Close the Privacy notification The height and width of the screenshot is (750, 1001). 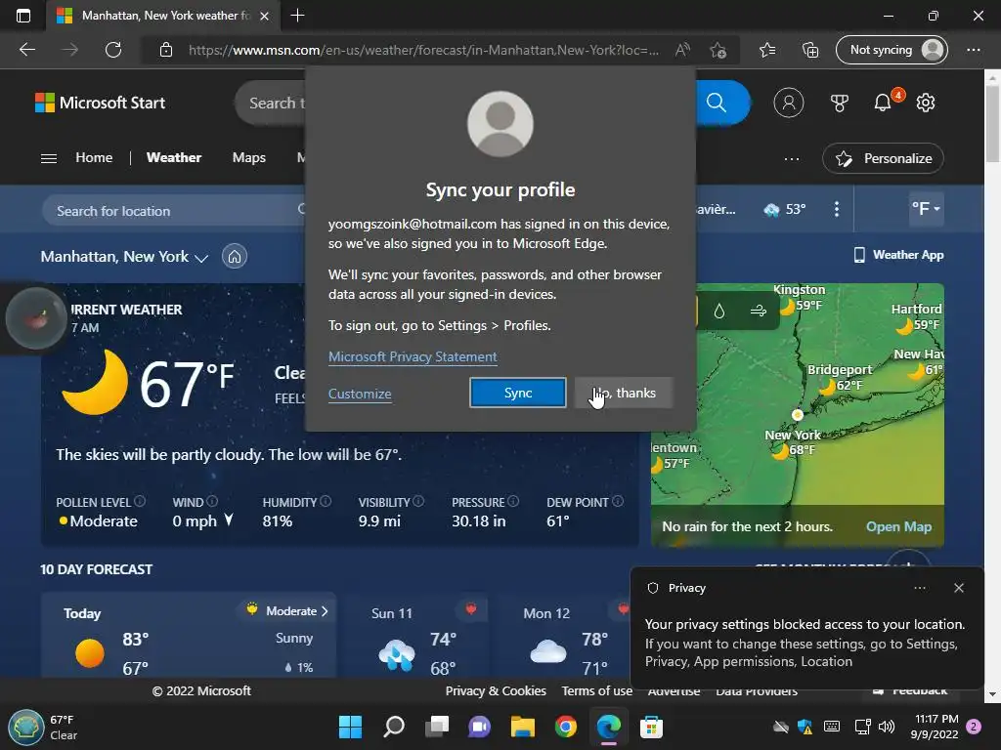[x=959, y=588]
